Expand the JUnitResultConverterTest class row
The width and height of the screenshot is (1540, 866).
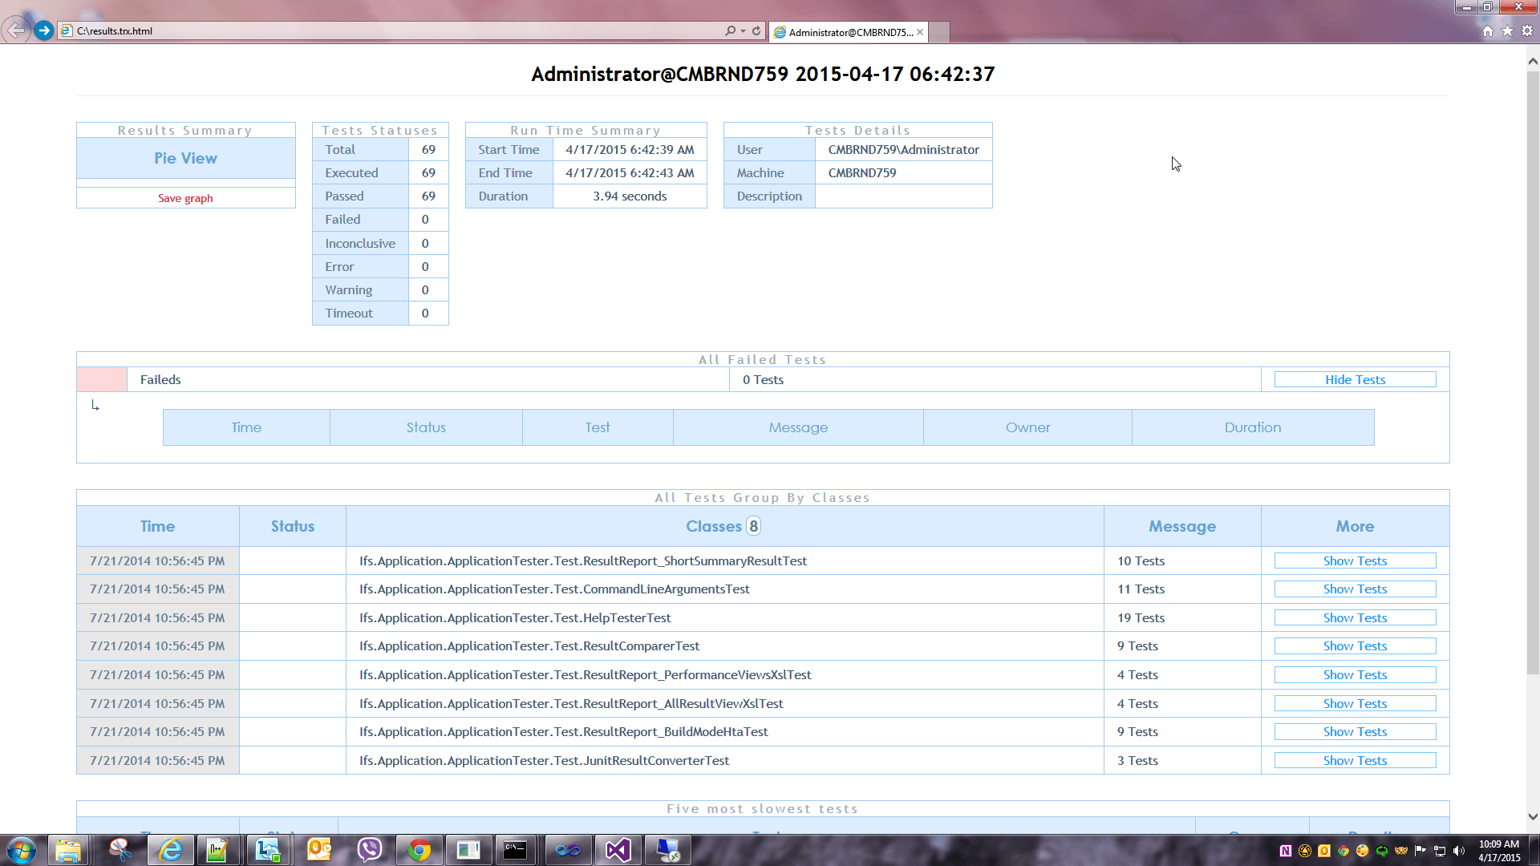[1355, 759]
